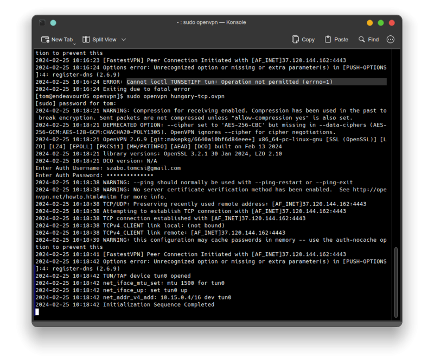The width and height of the screenshot is (434, 363).
Task: Click the highlighted 'Cannot ioctl TUNSETIFF tun' error text
Action: (x=229, y=82)
